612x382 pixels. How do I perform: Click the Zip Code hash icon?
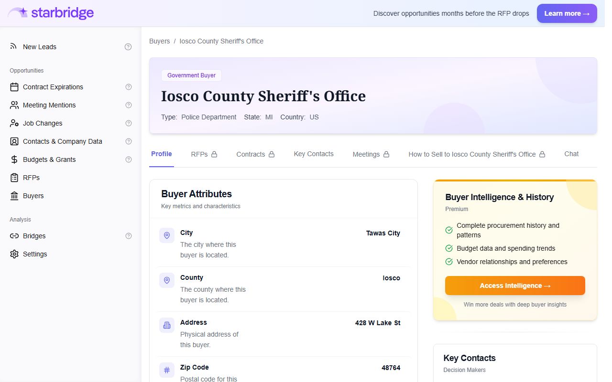pos(167,370)
